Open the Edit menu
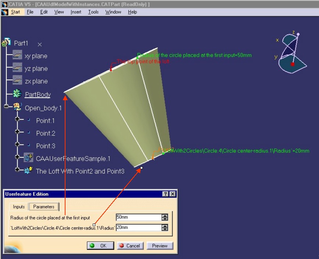Screen dimensions: 319x259 44,12
